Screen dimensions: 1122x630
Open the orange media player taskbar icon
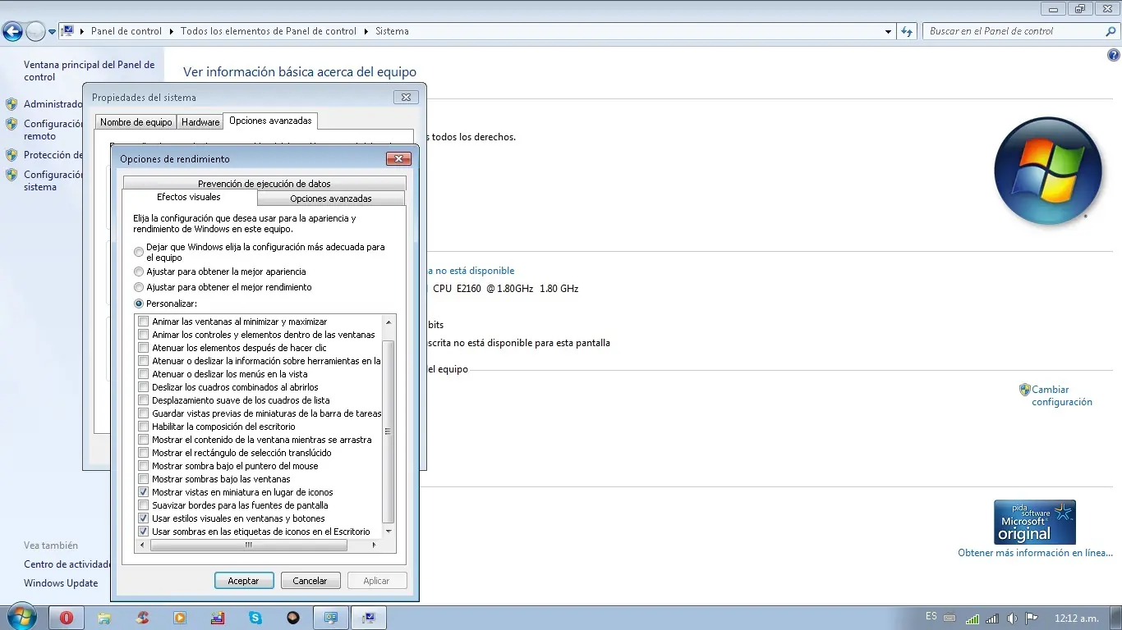coord(180,618)
